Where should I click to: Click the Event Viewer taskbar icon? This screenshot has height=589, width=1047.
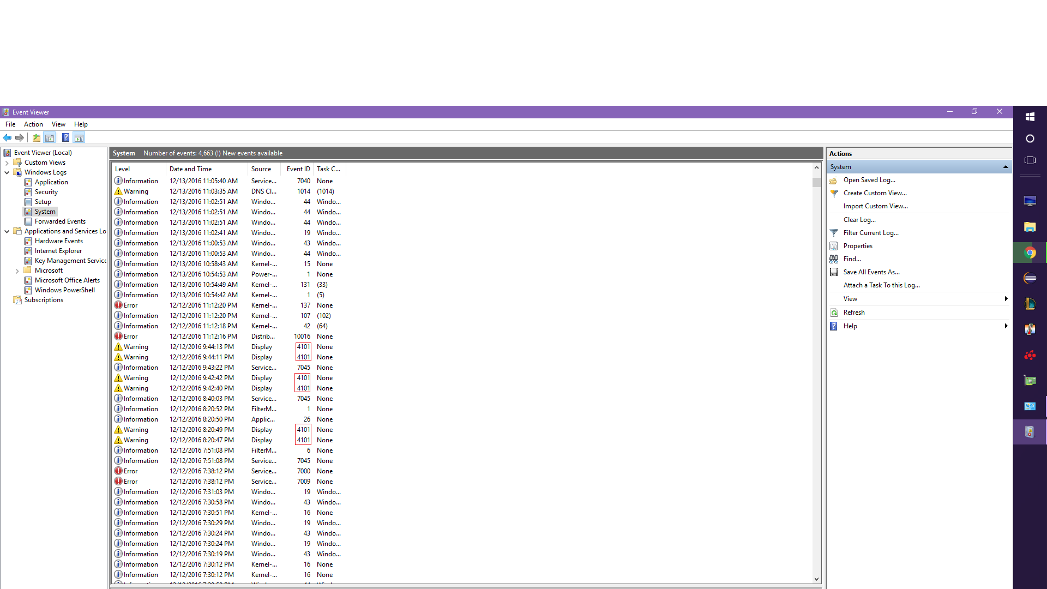coord(1030,432)
